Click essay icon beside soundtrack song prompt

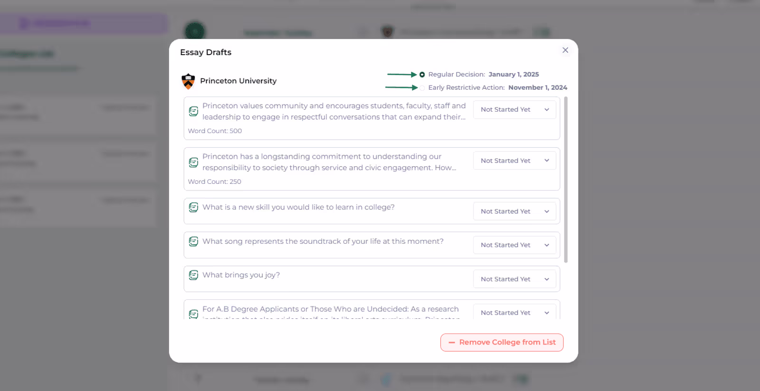tap(193, 241)
